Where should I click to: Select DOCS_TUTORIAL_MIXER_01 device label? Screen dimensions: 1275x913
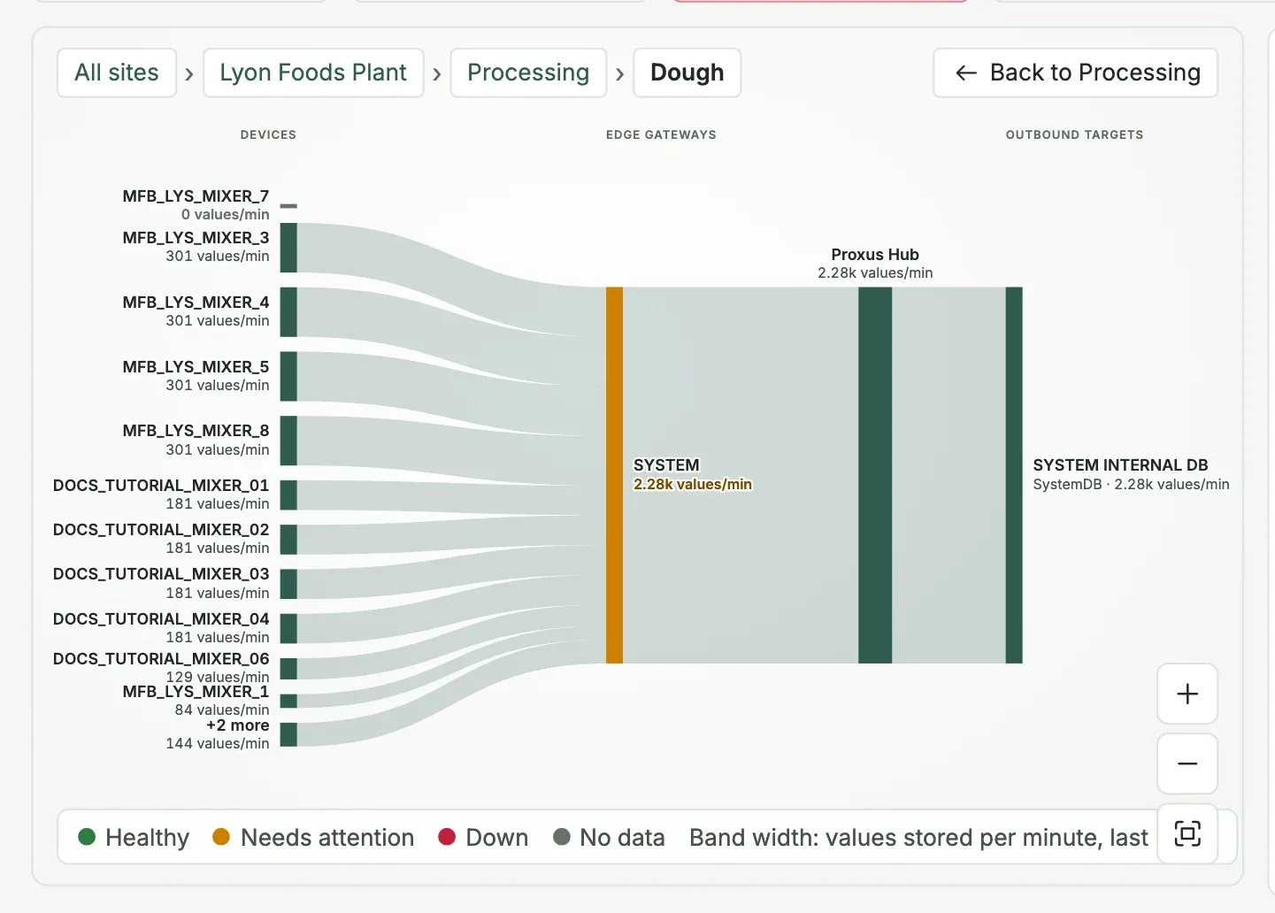(x=161, y=486)
